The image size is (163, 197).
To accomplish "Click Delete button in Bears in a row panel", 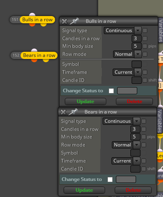I will [133, 190].
